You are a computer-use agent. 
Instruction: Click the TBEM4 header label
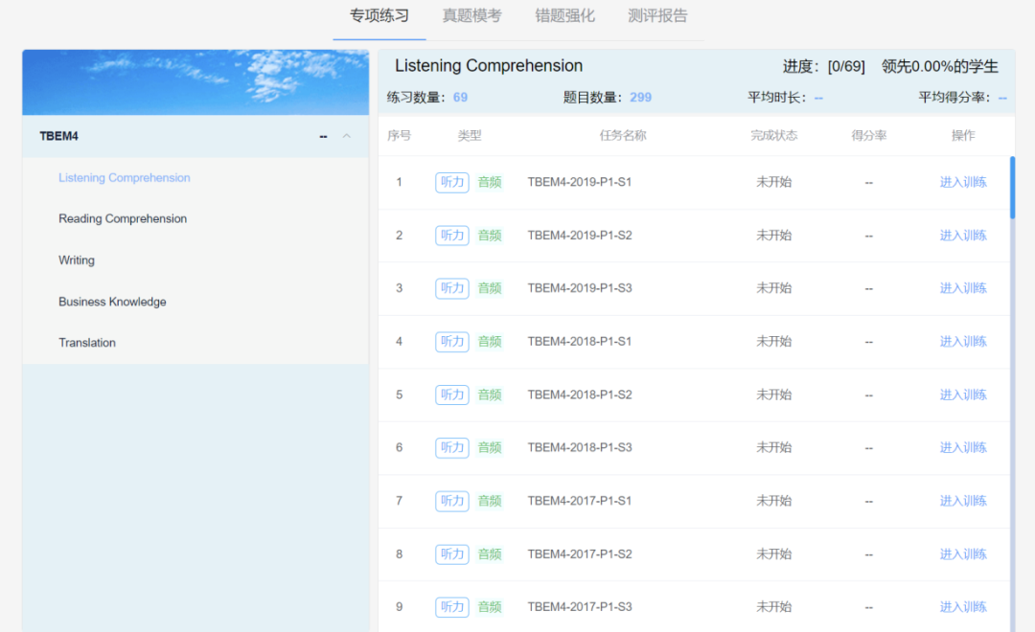[x=59, y=136]
